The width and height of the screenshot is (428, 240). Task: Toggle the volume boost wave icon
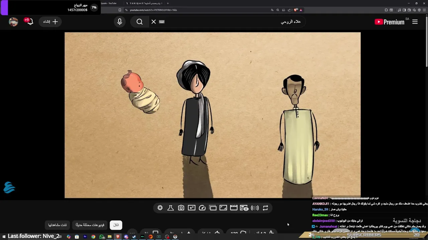pos(255,208)
